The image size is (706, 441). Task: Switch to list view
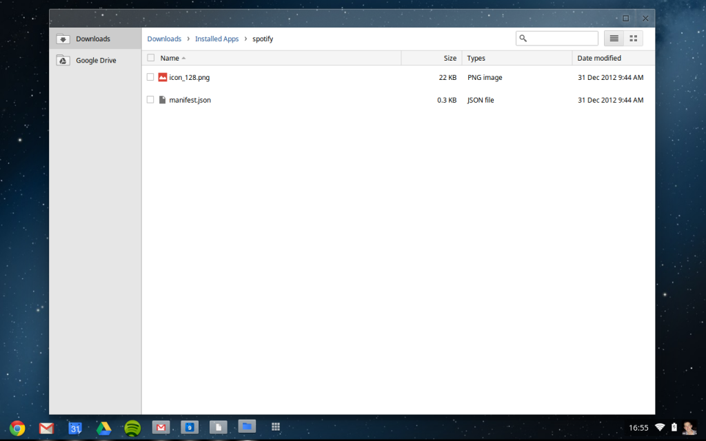tap(614, 38)
